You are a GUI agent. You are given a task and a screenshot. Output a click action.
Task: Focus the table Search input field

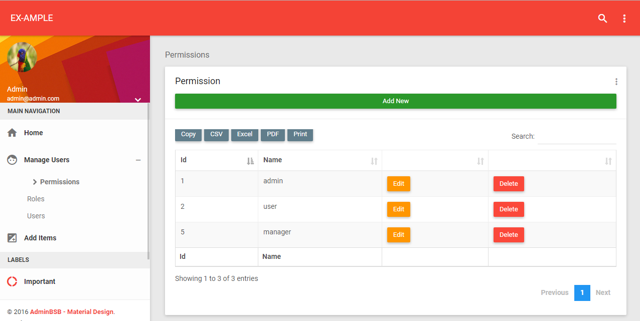coord(577,136)
